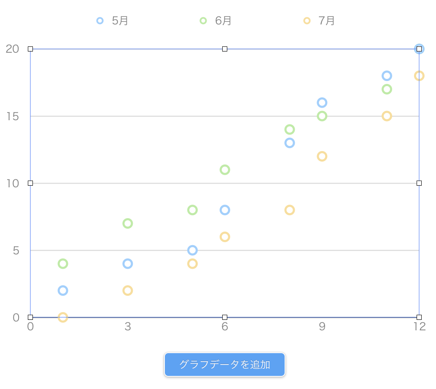The image size is (436, 389).
Task: Click the green 6月 legend marker
Action: point(203,21)
